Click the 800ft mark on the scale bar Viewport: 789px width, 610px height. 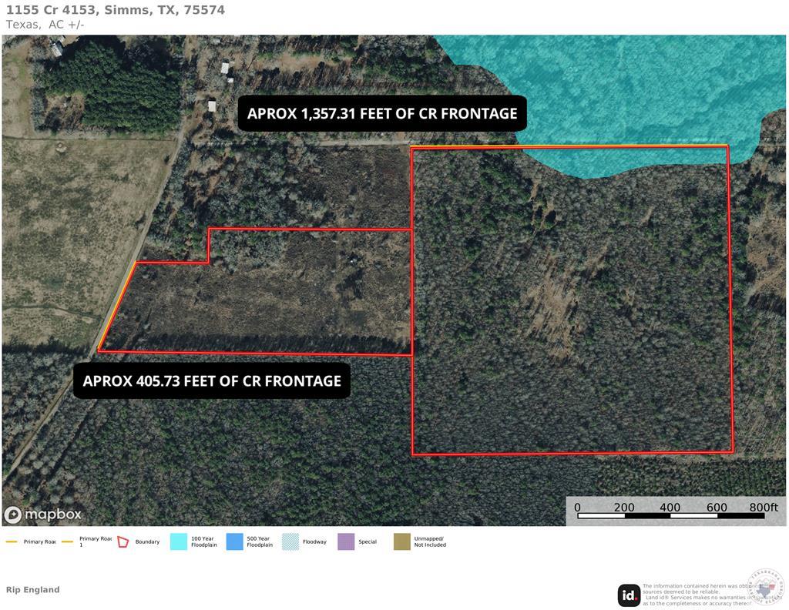(764, 508)
